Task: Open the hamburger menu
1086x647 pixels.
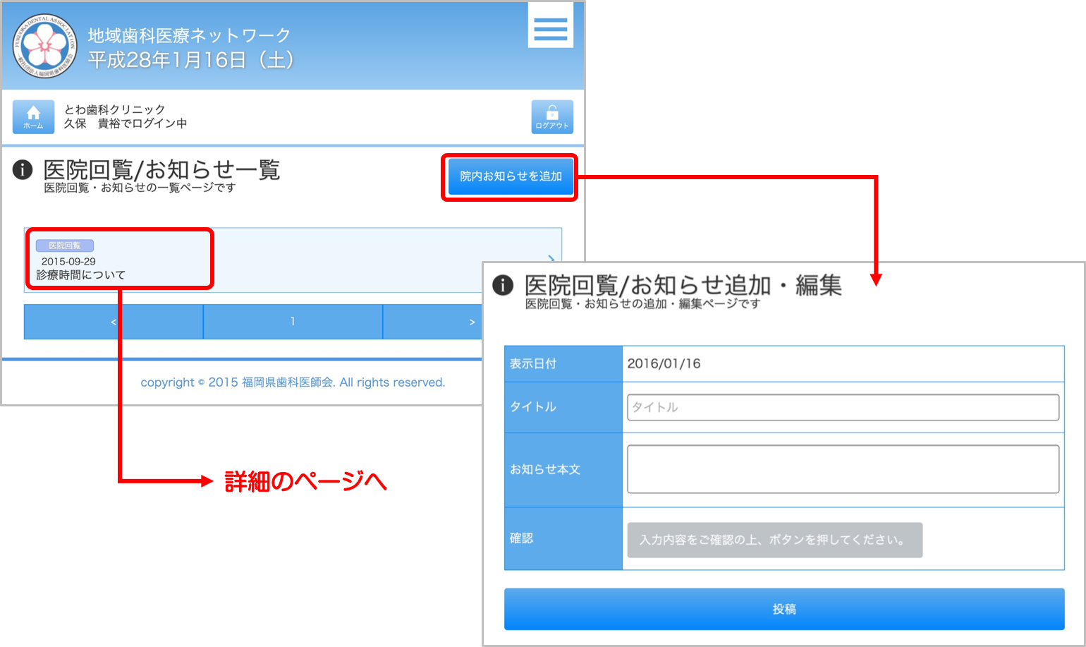Action: [550, 28]
